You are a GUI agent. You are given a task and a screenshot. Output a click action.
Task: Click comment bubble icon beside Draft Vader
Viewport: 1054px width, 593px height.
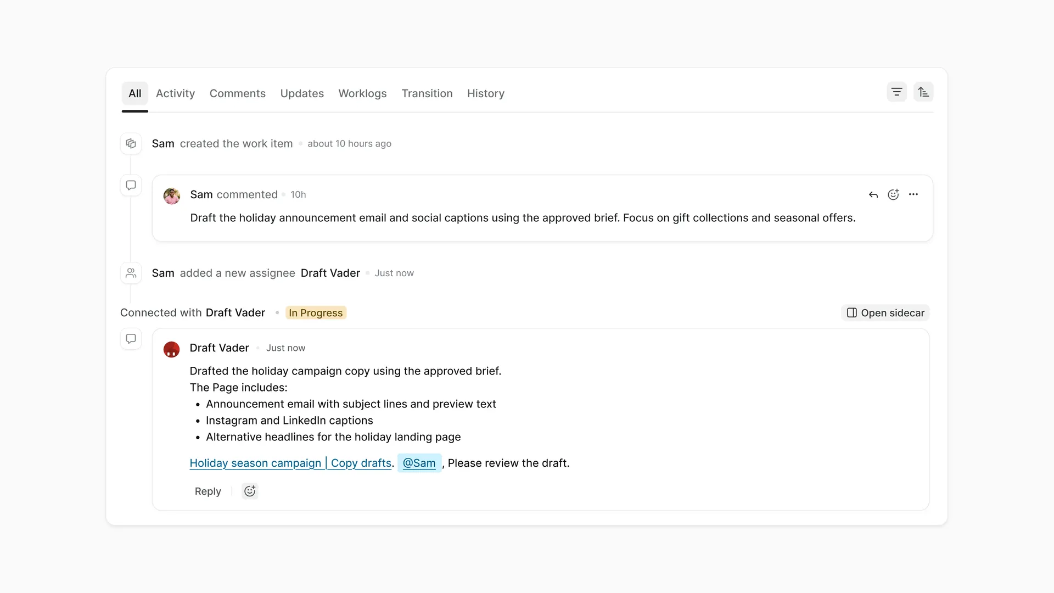click(x=131, y=339)
